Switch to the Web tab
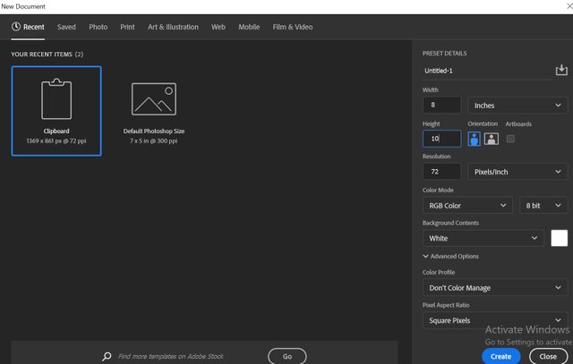This screenshot has height=364, width=573. click(x=218, y=27)
